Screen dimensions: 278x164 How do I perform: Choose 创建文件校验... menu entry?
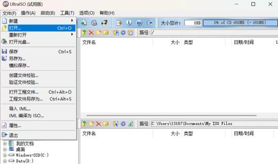pyautogui.click(x=38, y=75)
